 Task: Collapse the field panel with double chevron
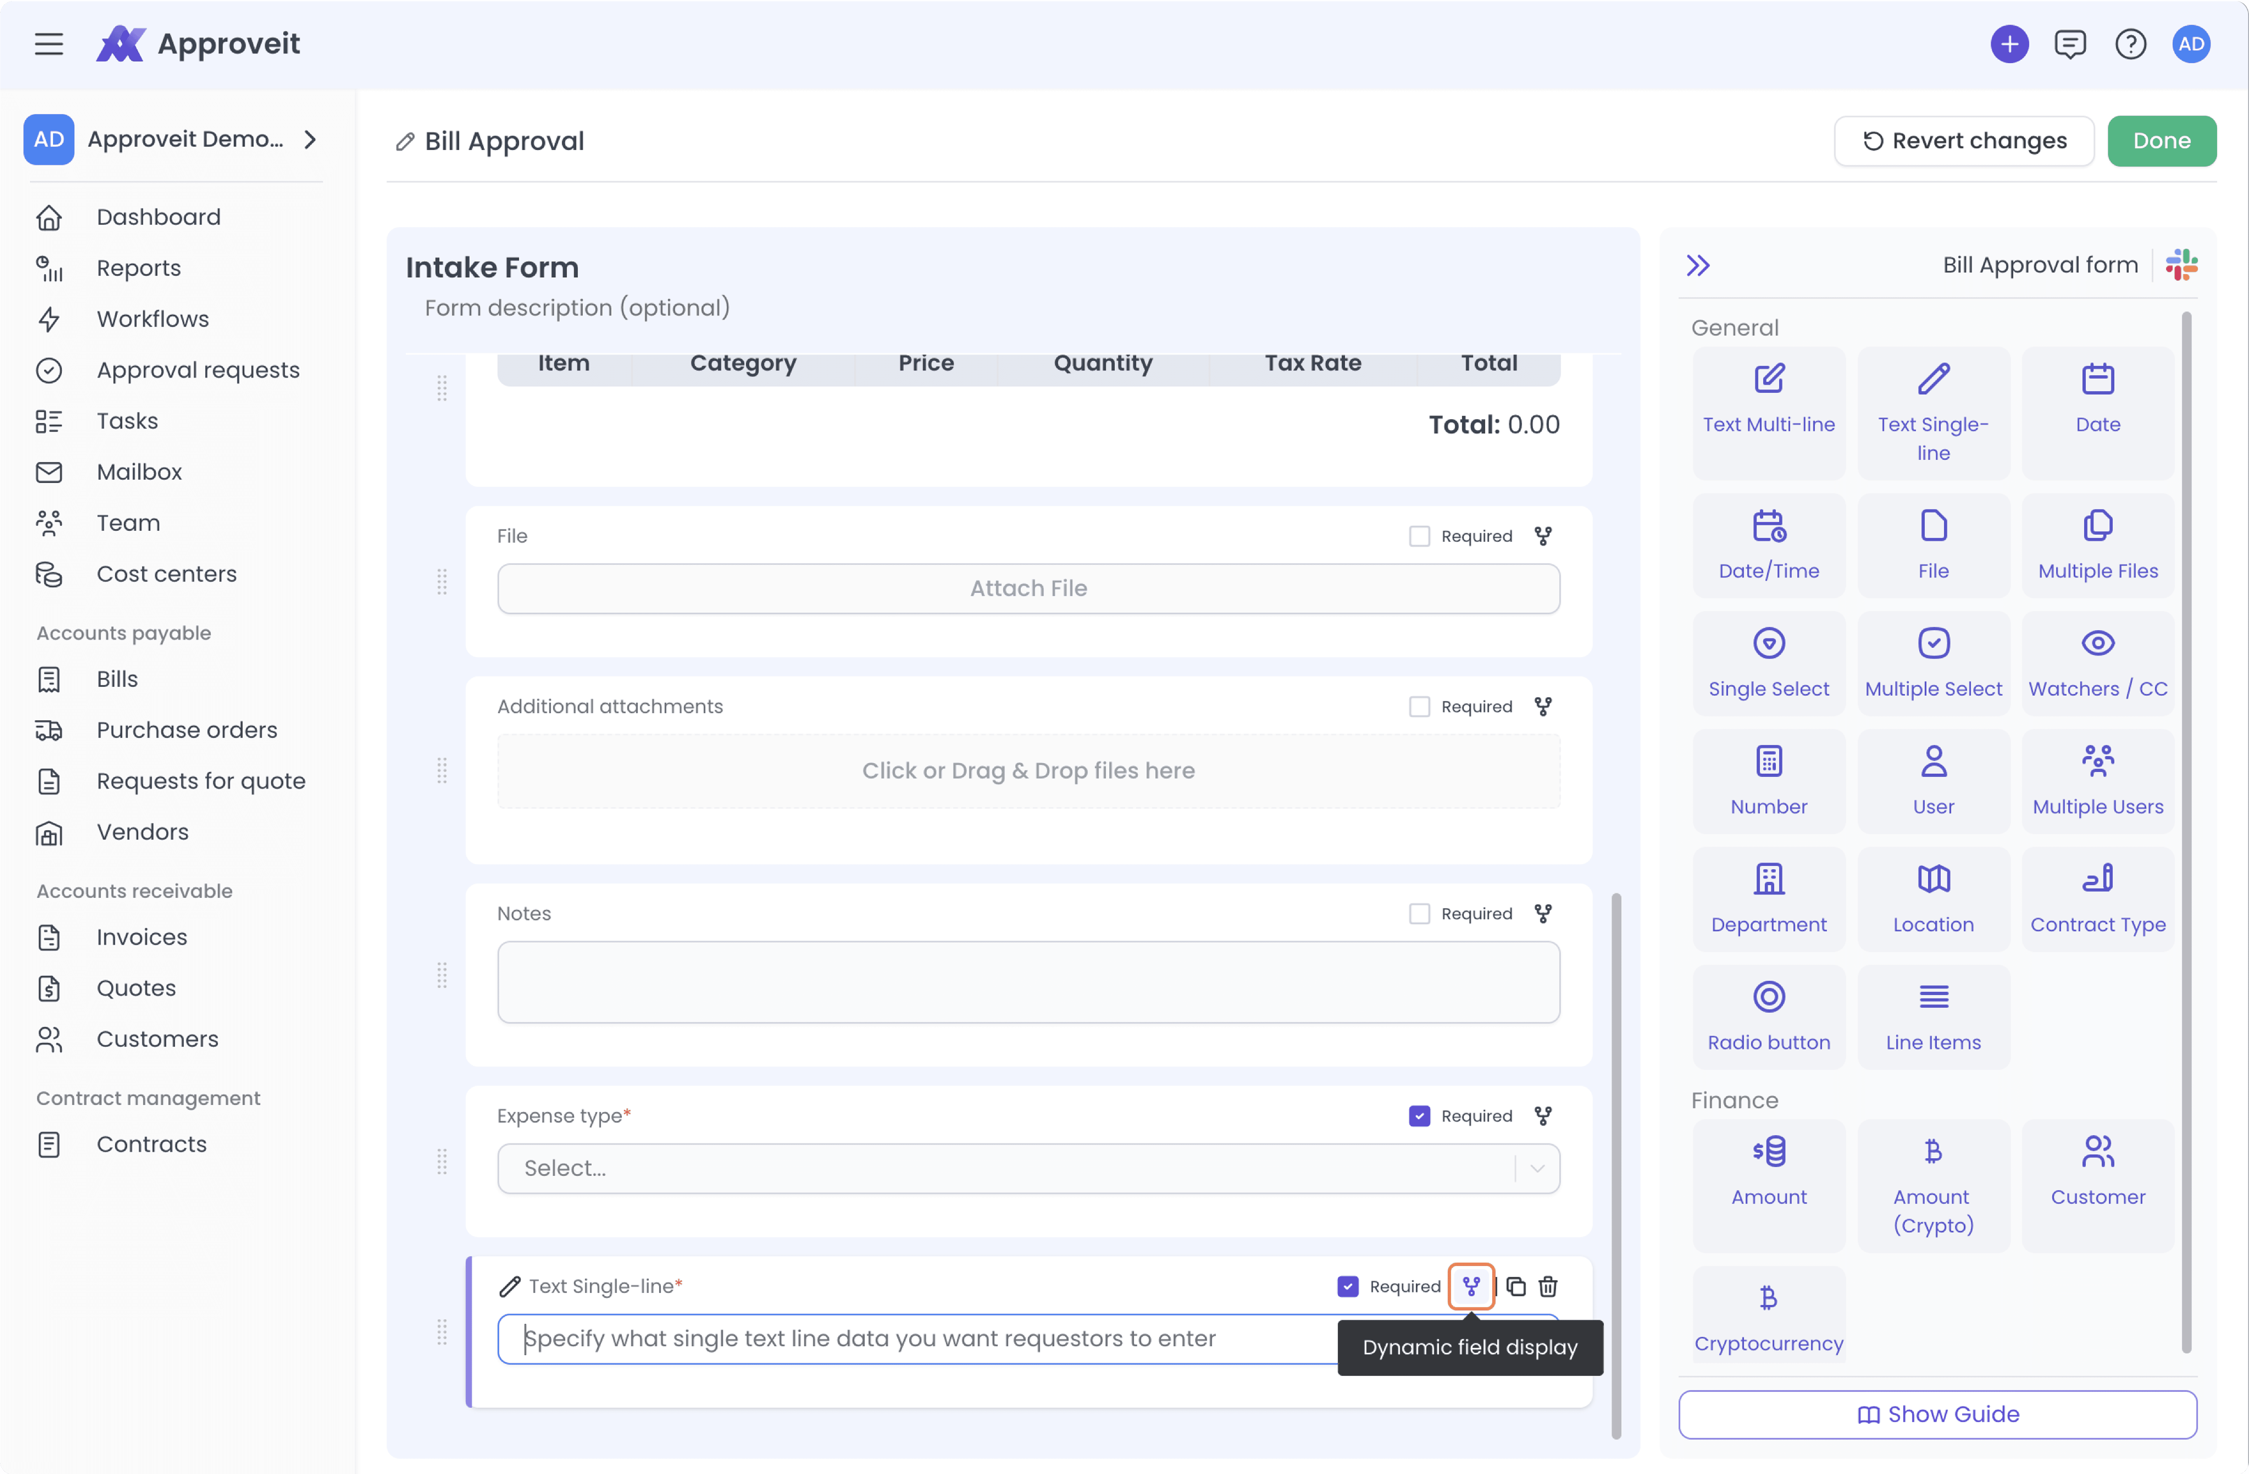[x=1698, y=266]
